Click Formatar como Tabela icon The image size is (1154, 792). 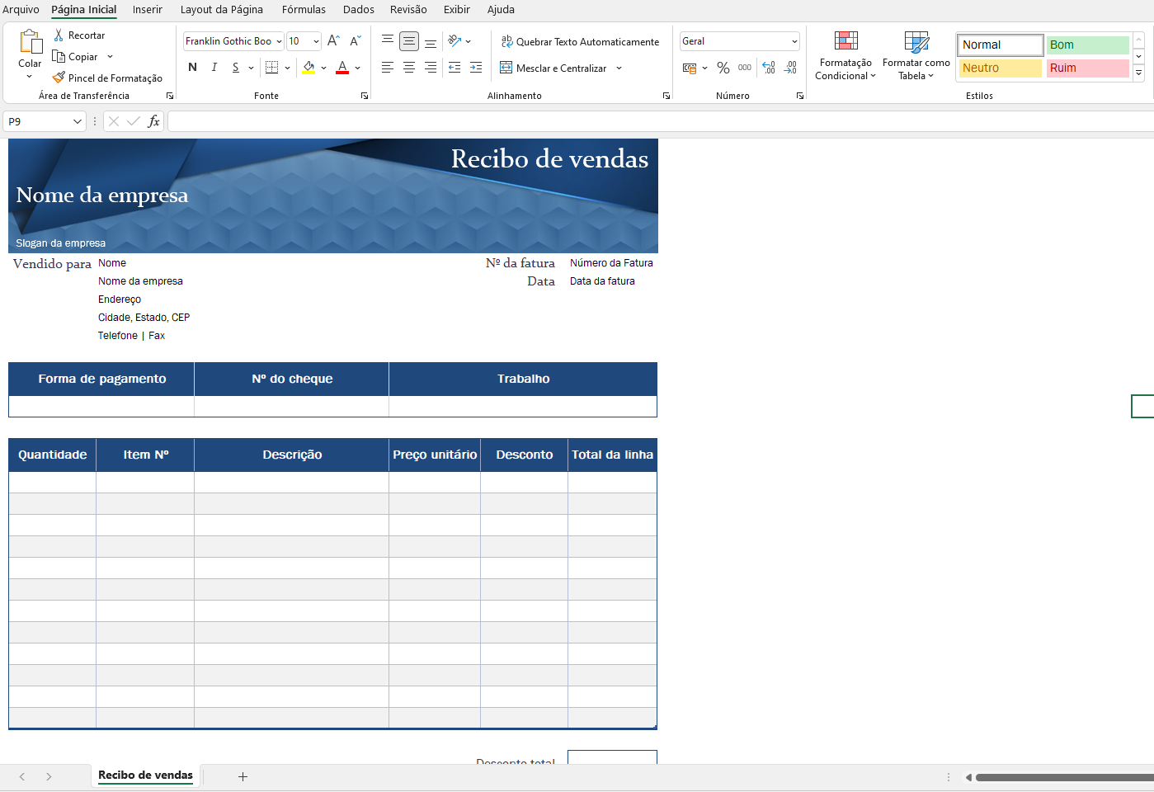(x=916, y=55)
